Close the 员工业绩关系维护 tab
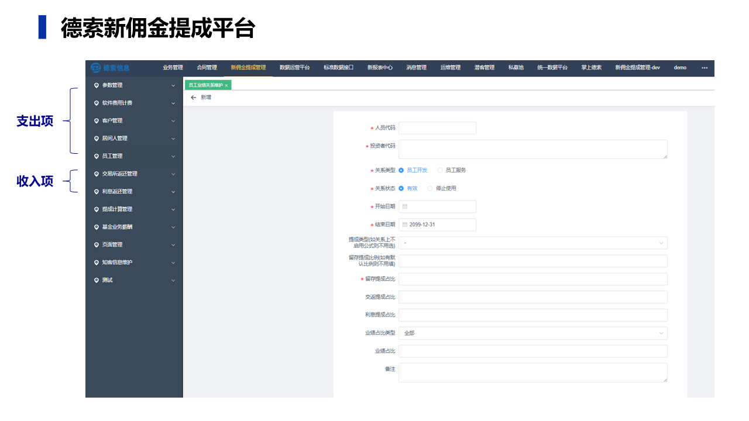This screenshot has height=421, width=749. [226, 85]
